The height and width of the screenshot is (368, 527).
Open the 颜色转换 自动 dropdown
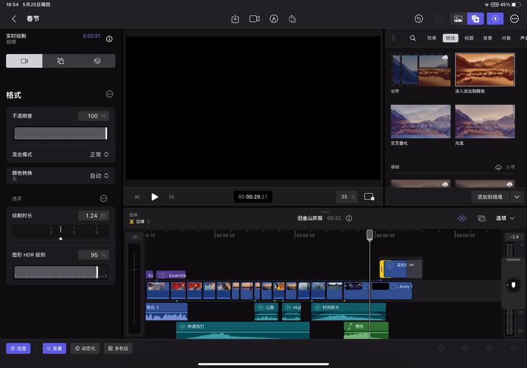99,176
